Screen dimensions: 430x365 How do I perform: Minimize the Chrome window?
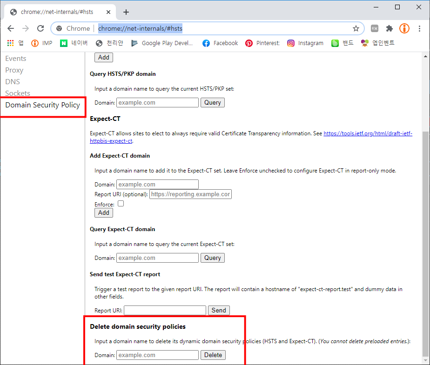[x=376, y=7]
